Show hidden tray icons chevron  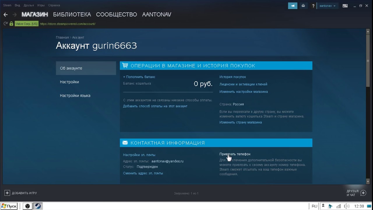point(323,206)
